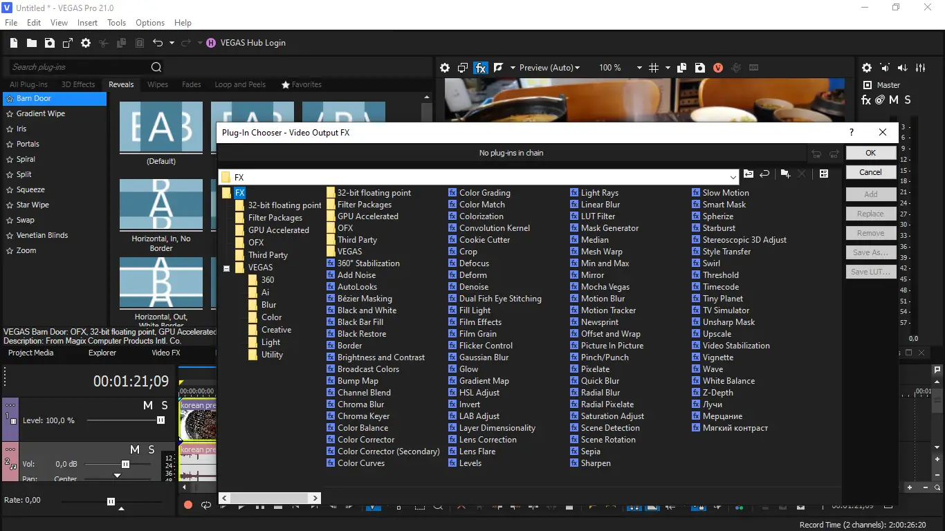Switch to the Fades tab
The image size is (945, 531).
[x=192, y=84]
